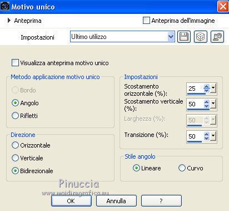Check Visualizza anteprima motivo unico
229x211 pixels.
tap(15, 63)
